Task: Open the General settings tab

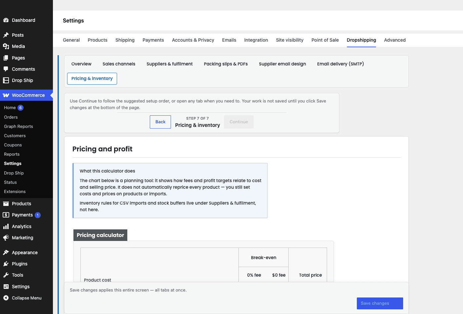Action: click(x=71, y=40)
